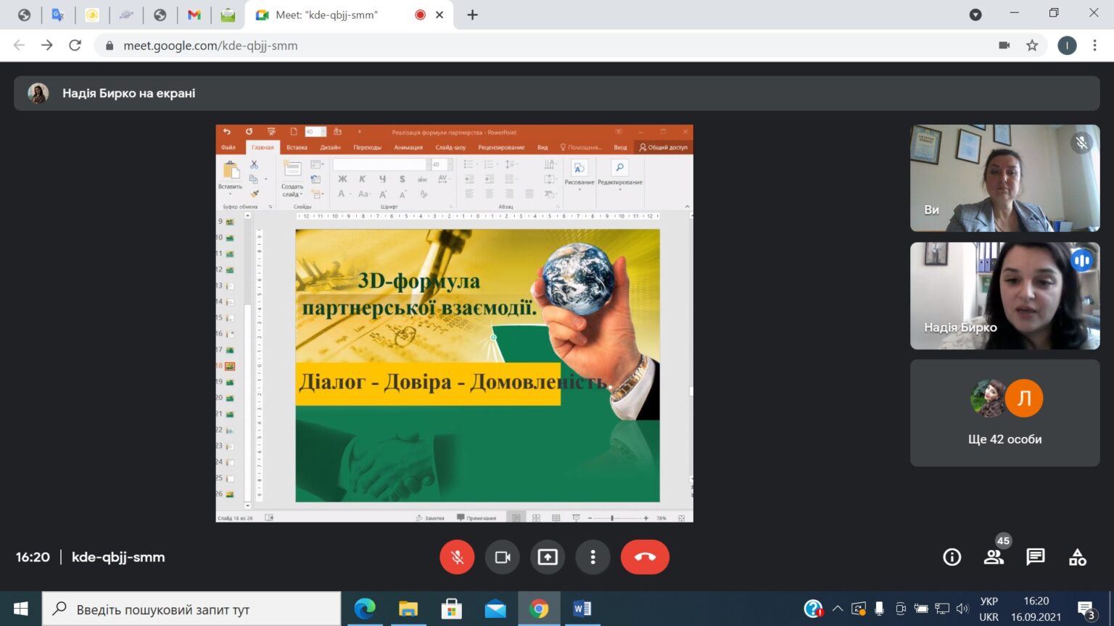Bookmark this page with the star icon
This screenshot has height=626, width=1114.
tap(1032, 46)
